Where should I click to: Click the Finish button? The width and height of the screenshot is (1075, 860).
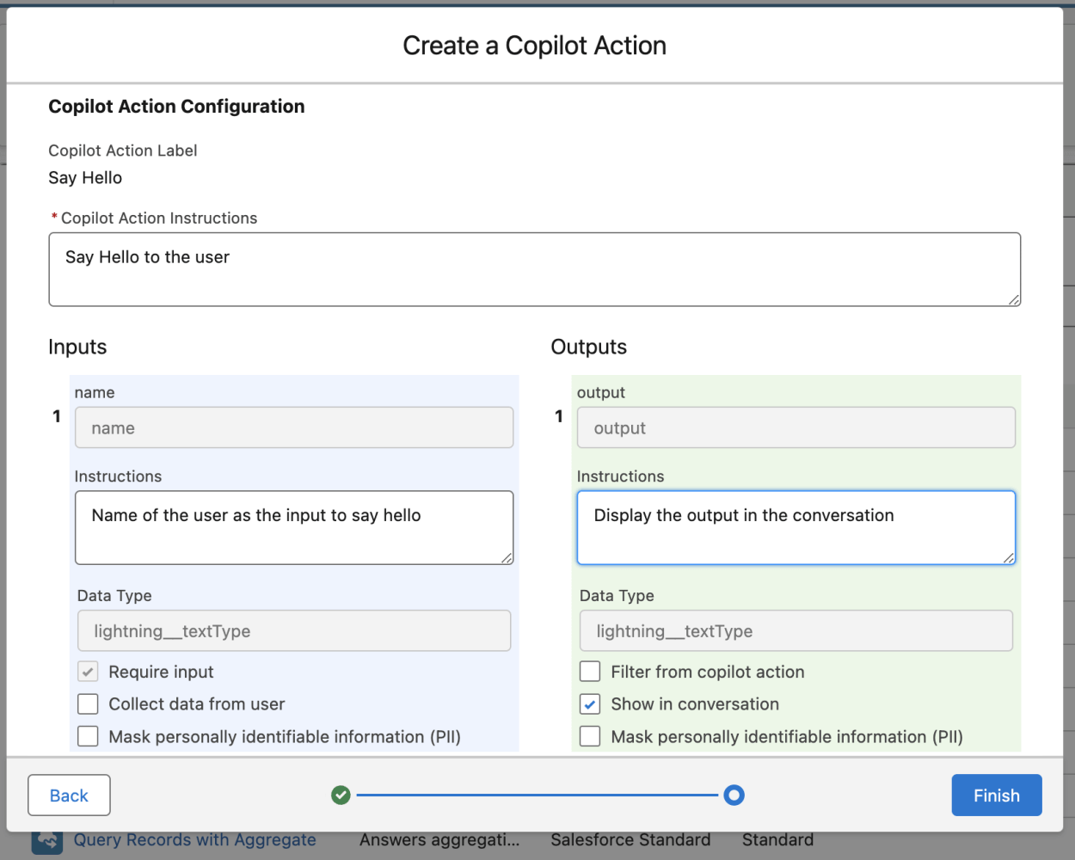996,795
